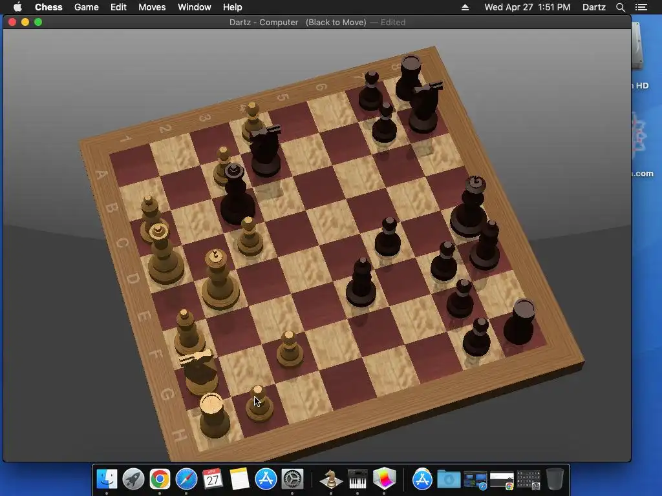Select the black pawn on B7

(384, 123)
